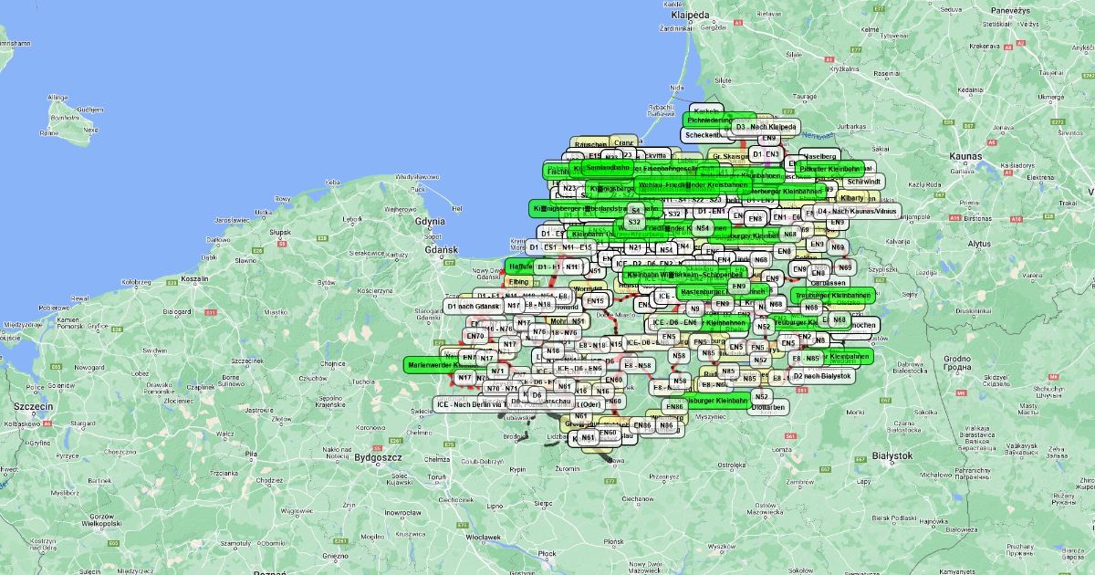Open the D4 - Nach Kaunas/Vilnius label
Screen dimensions: 1095x575
click(857, 211)
